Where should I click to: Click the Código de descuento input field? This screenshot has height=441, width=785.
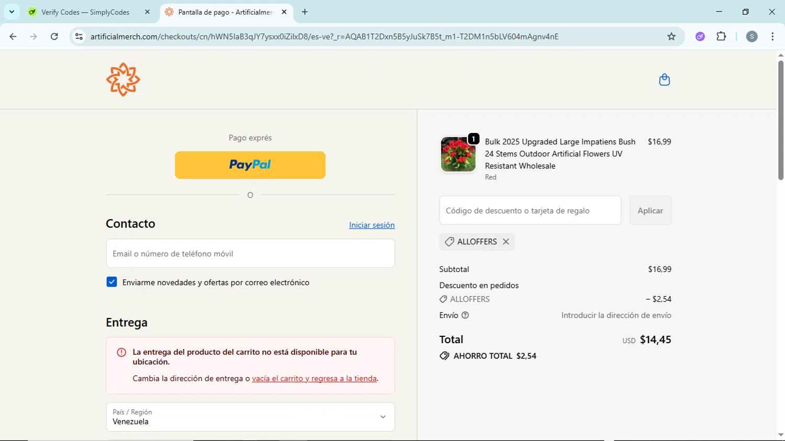pos(530,210)
